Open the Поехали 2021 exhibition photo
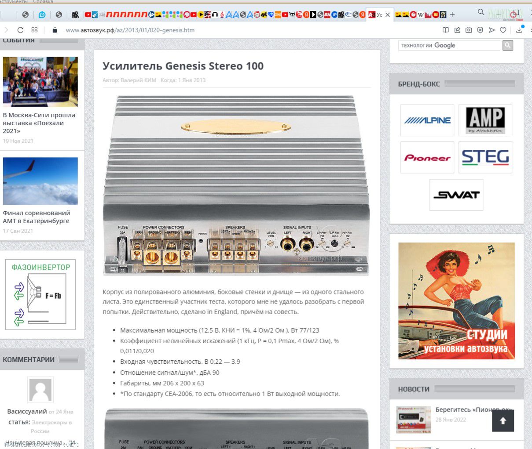Screen dimensions: 532x449 point(40,82)
